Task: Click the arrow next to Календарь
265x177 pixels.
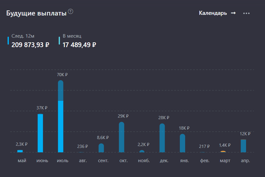Action: point(233,13)
